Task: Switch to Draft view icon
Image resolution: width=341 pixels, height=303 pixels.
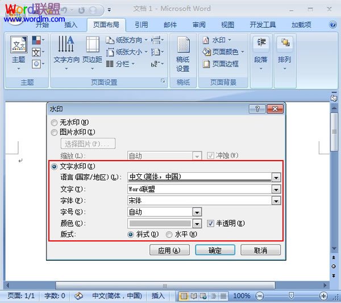Action: click(x=223, y=296)
